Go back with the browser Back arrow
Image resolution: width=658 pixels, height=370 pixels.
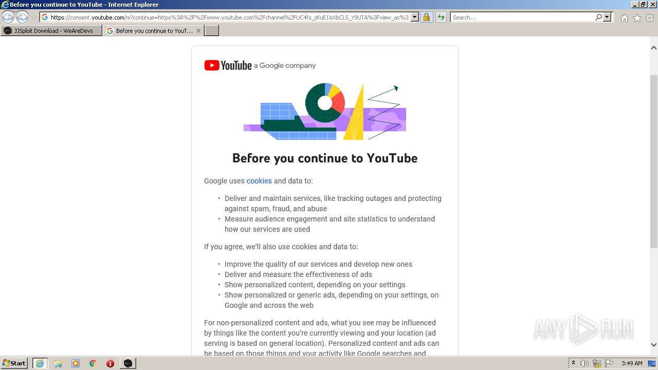(x=8, y=17)
